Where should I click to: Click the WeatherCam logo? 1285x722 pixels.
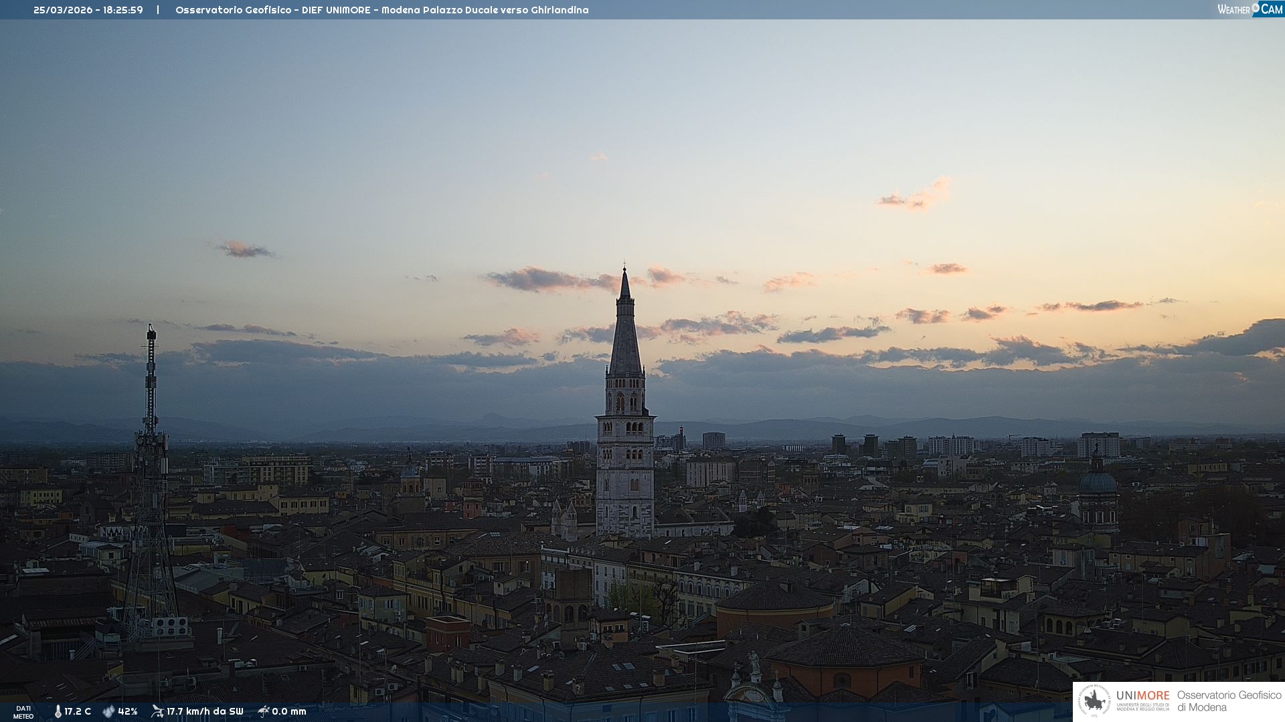click(1250, 9)
